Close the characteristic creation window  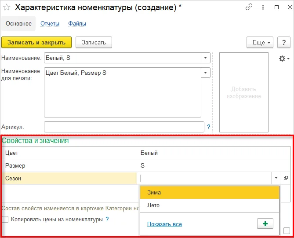tap(290, 7)
